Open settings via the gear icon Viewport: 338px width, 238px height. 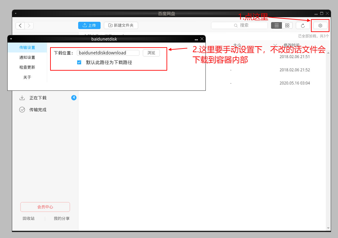pyautogui.click(x=320, y=26)
